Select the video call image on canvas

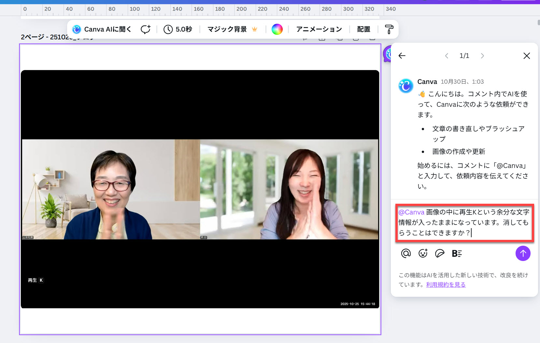200,189
